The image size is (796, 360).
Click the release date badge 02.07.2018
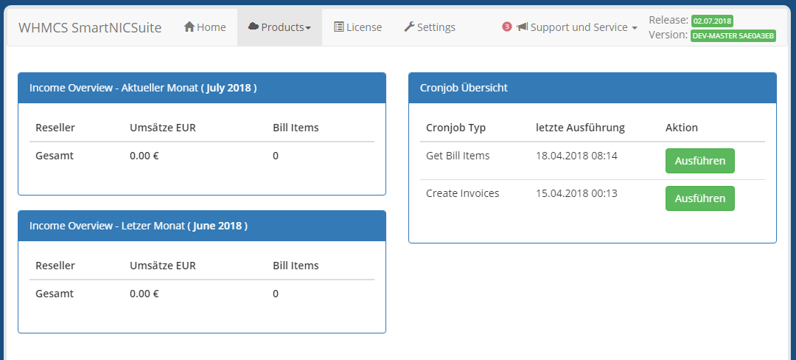point(712,21)
